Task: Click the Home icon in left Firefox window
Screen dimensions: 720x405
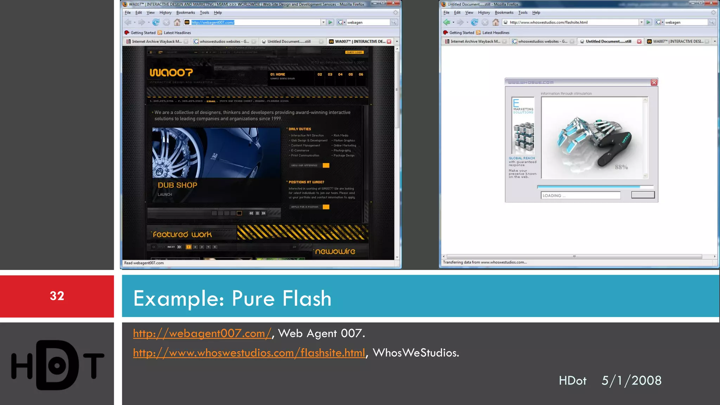Action: [177, 22]
